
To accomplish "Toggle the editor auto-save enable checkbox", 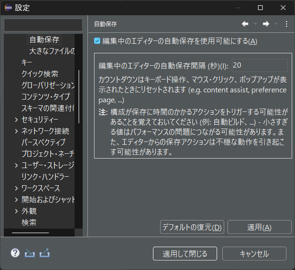I will [97, 41].
